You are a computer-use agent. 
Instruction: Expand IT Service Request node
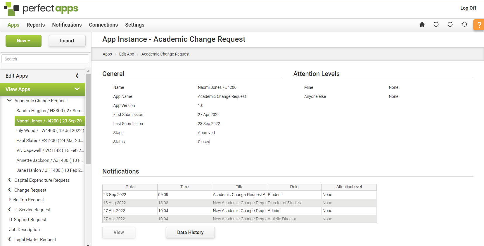point(9,209)
